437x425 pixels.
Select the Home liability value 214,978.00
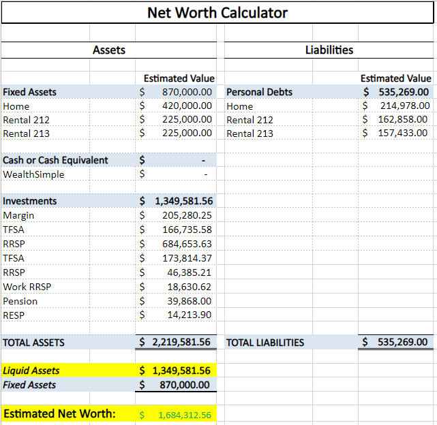[396, 106]
